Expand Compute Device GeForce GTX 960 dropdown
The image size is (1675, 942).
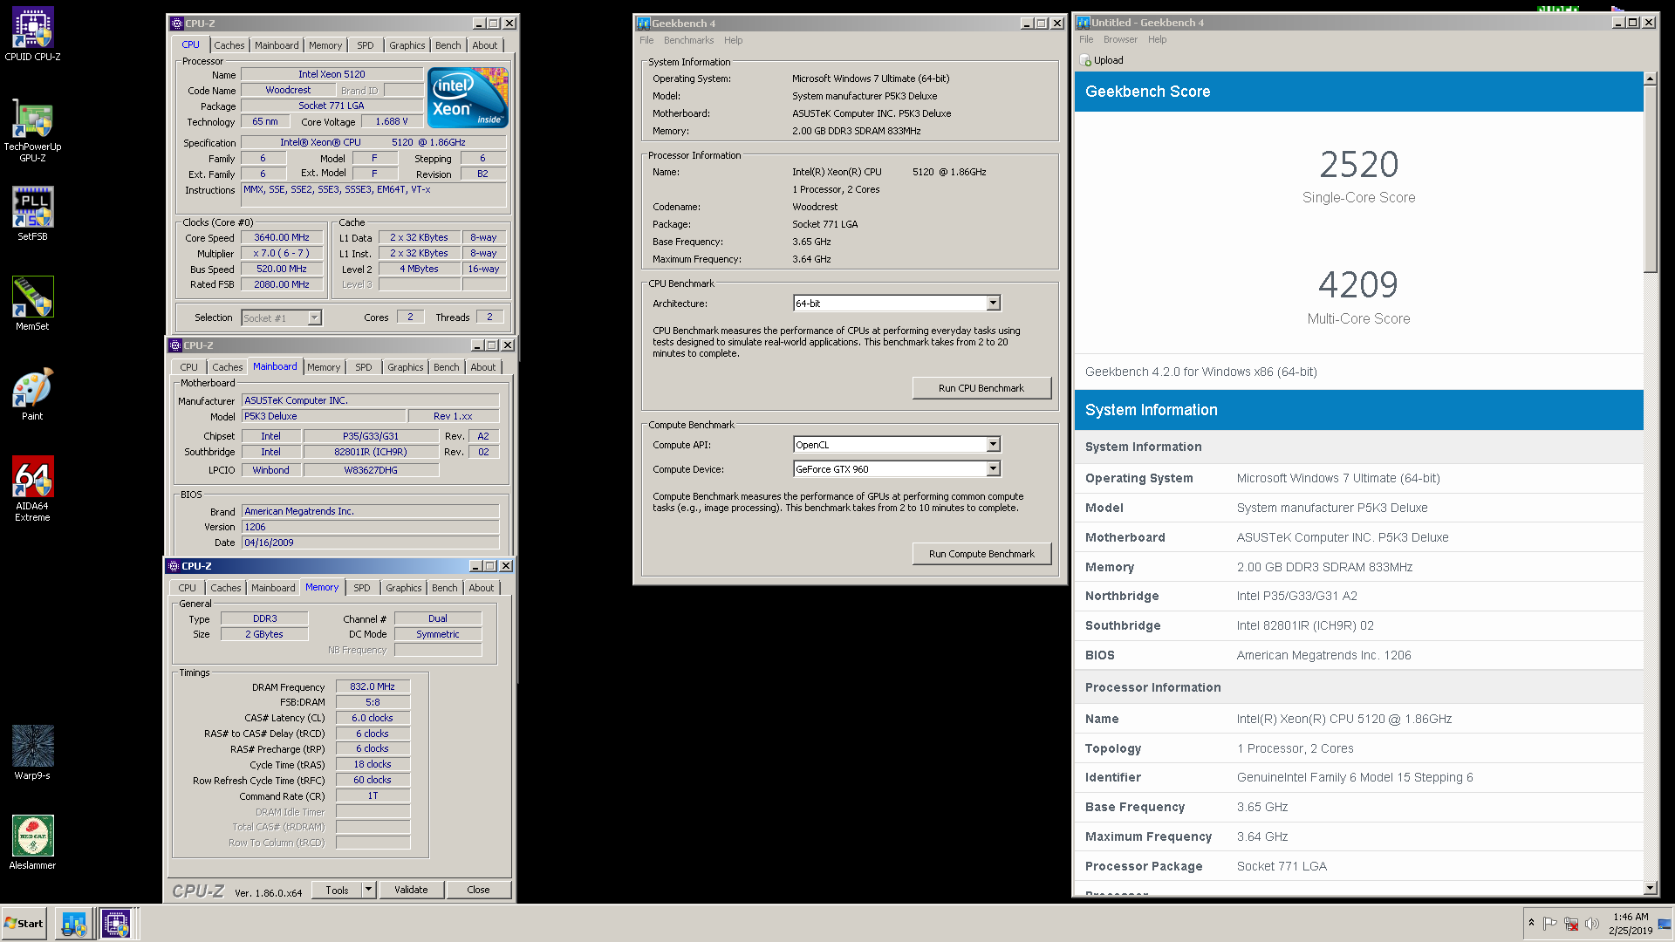993,468
